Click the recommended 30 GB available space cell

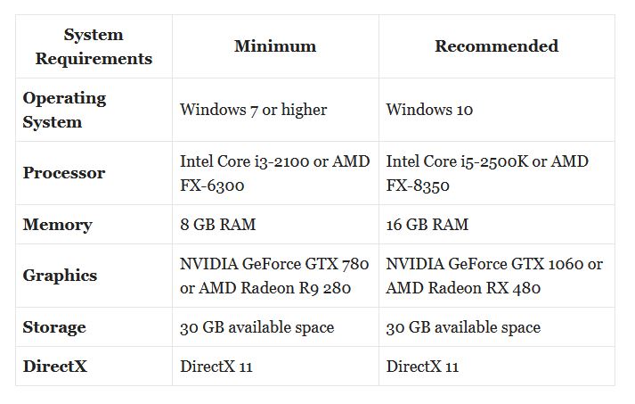(496, 327)
